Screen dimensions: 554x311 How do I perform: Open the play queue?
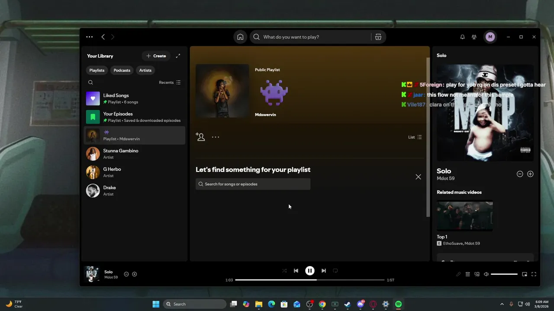point(467,274)
